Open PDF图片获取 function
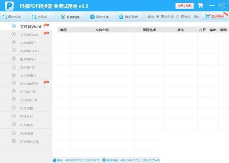The image size is (229, 163). coord(26,141)
